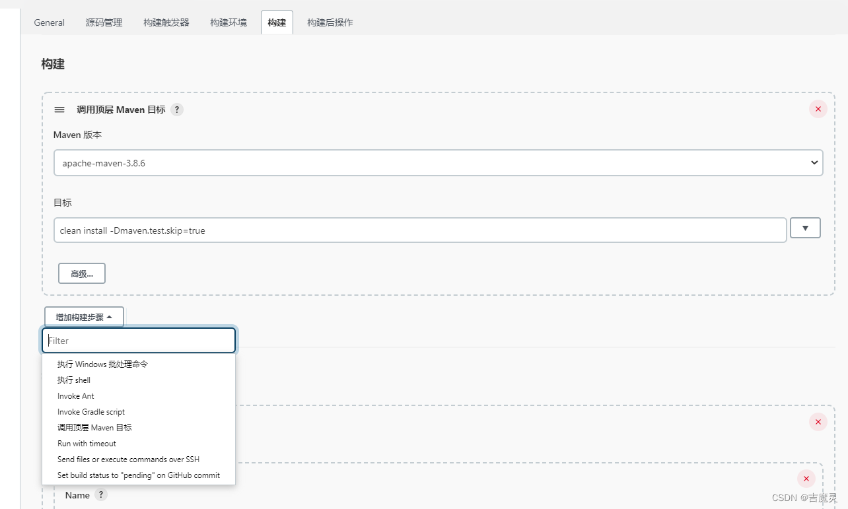Choose Invoke Ant build step
This screenshot has height=509, width=848.
click(x=75, y=395)
